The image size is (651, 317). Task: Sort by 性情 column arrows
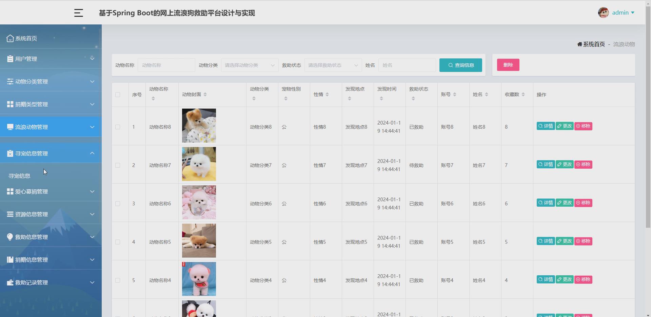(x=327, y=94)
